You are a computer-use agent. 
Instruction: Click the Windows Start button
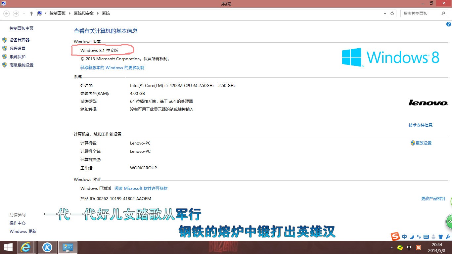click(x=8, y=247)
